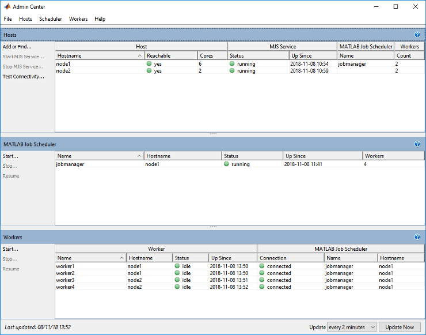Screen dimensions: 426x335
Task: Click jobmanager running green status icon
Action: click(227, 164)
